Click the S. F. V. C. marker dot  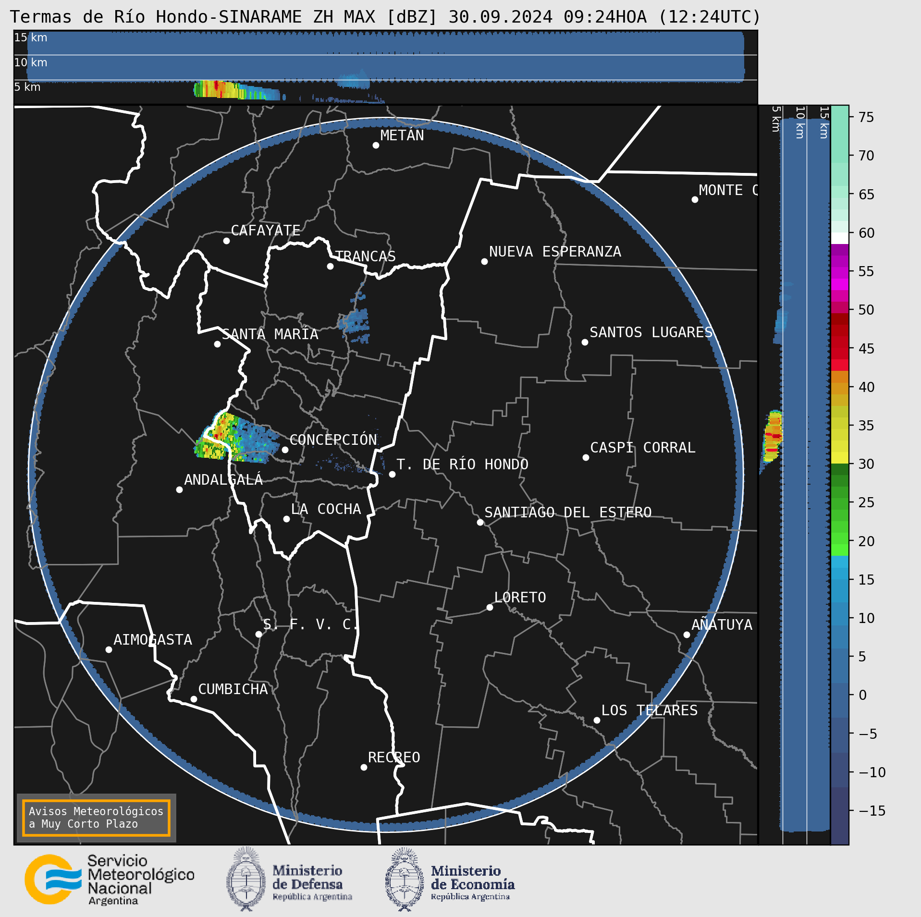point(258,634)
